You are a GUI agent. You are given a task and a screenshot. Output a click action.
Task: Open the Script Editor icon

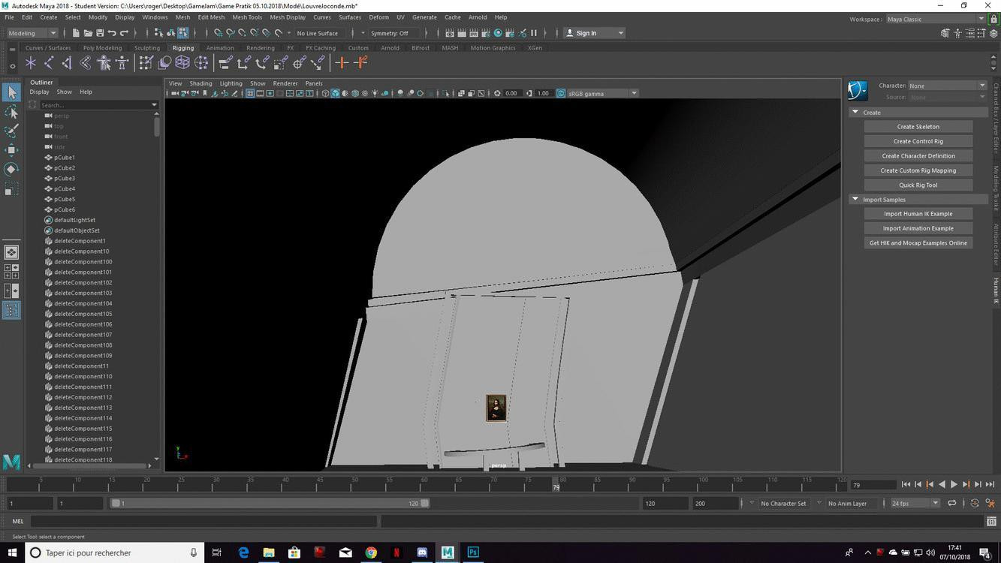pos(991,521)
